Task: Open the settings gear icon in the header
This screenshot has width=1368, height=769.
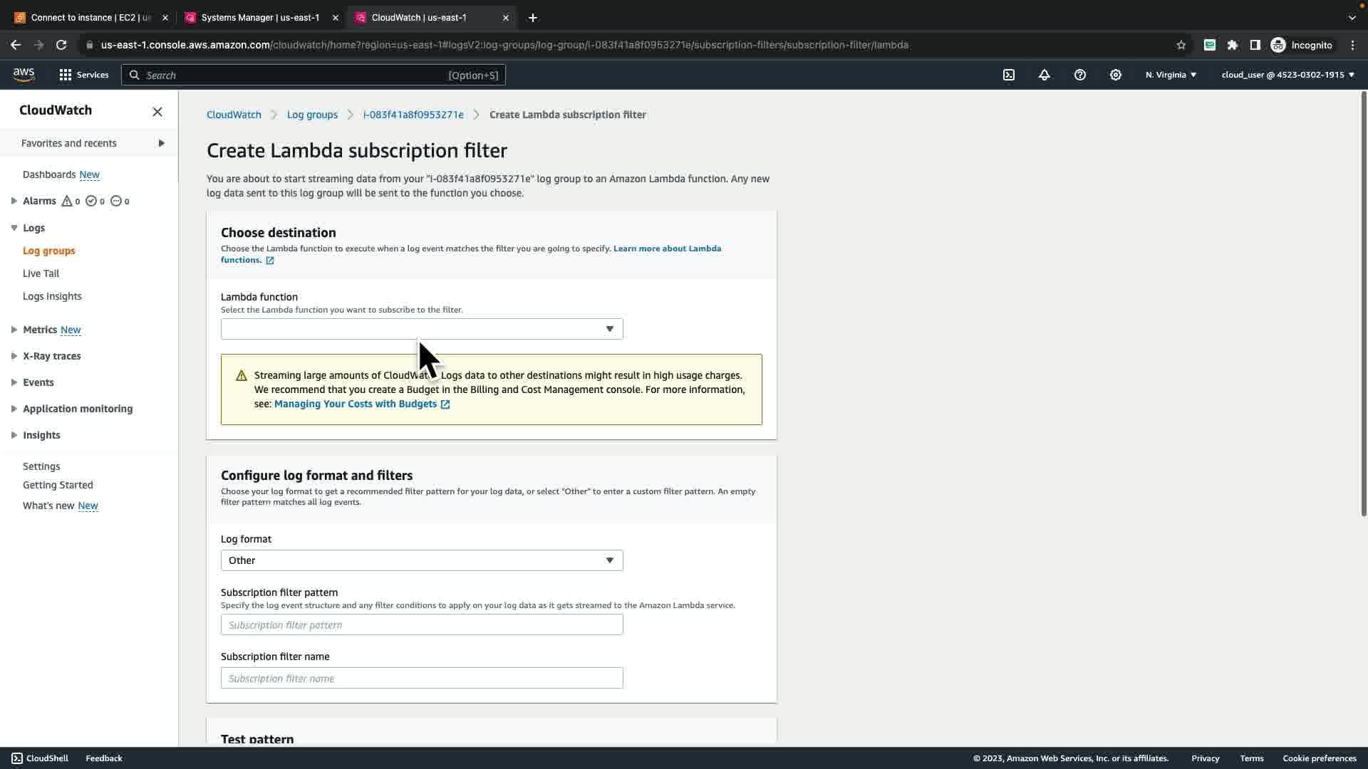Action: tap(1116, 75)
